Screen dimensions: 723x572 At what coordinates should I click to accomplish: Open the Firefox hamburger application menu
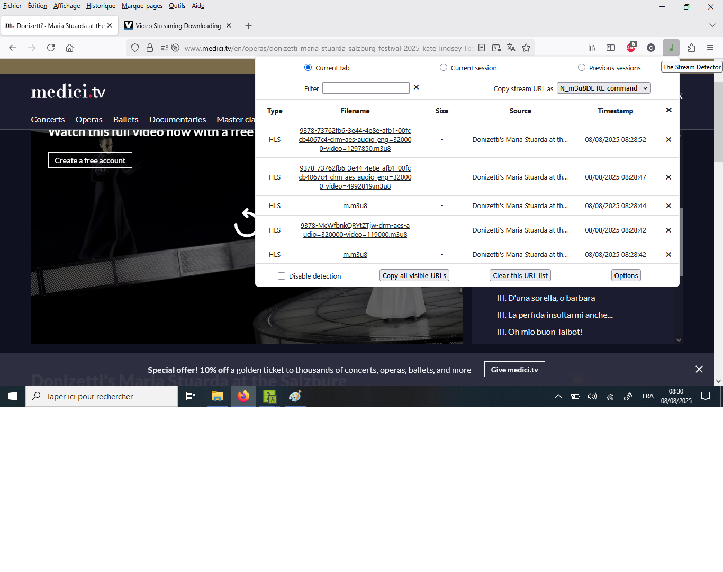coord(710,48)
